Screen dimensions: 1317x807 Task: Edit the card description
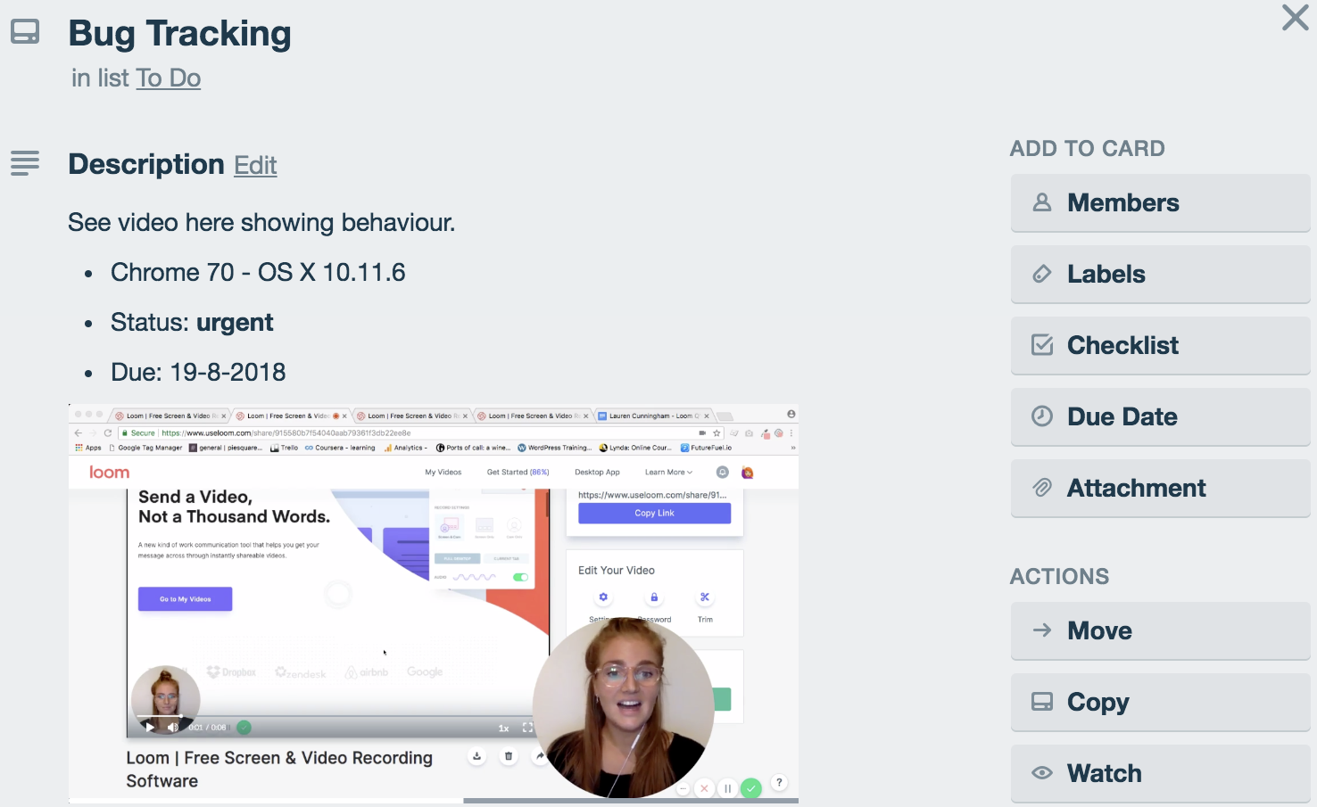pos(255,165)
